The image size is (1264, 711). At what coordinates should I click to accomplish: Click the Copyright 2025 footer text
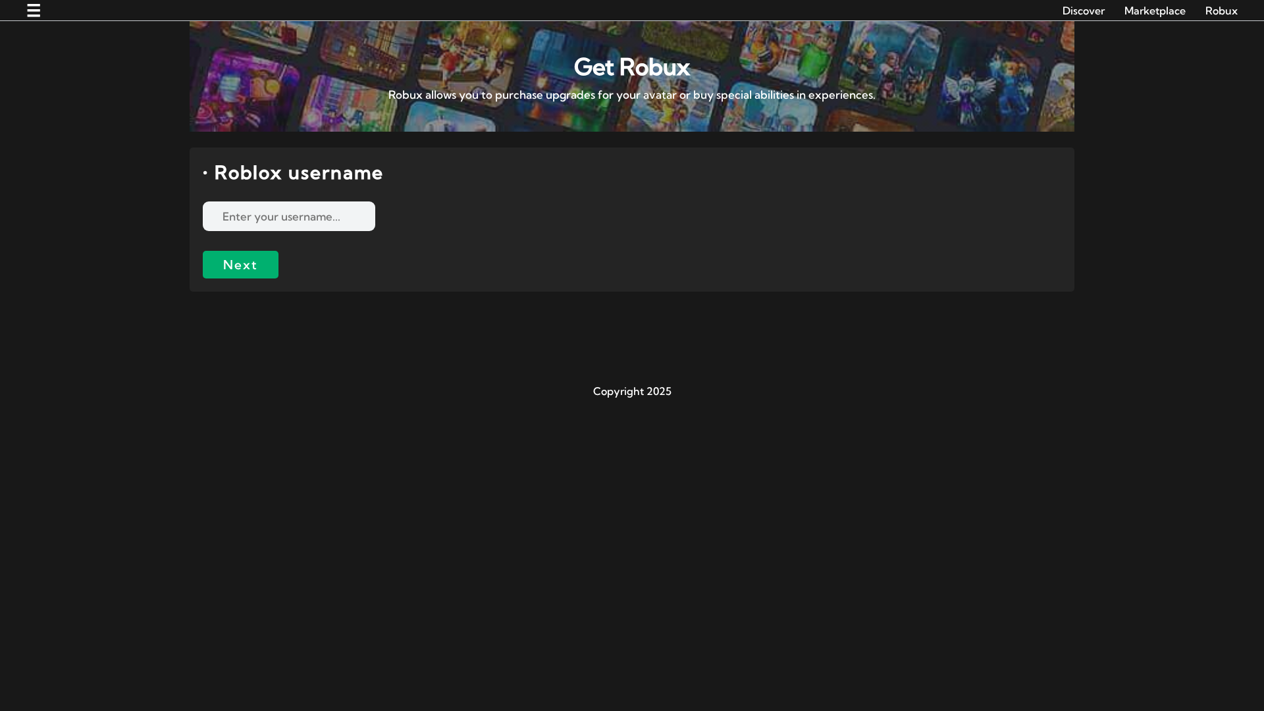[x=632, y=391]
